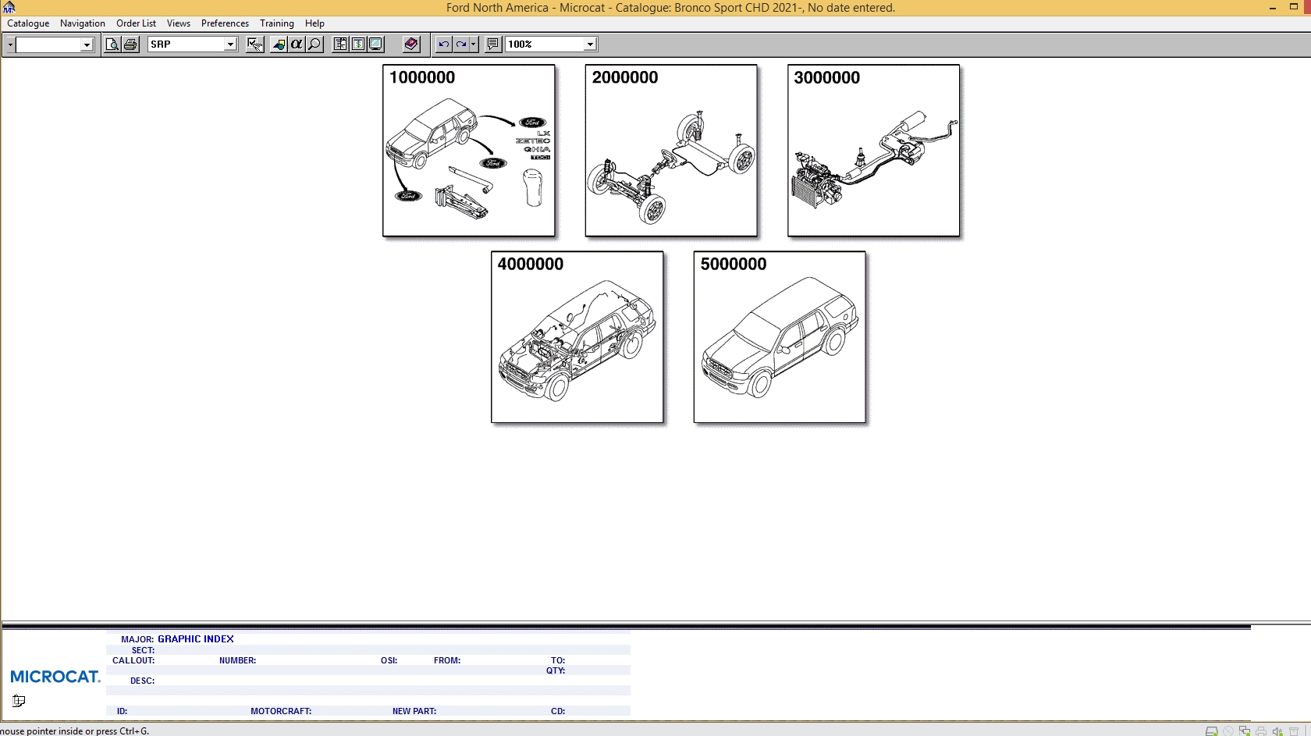Click the MICROCAT logo
The image size is (1311, 736).
click(55, 677)
